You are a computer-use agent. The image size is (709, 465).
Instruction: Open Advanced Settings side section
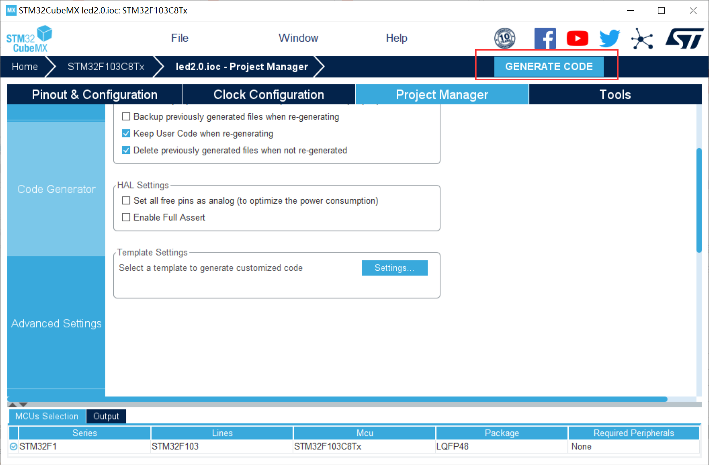pyautogui.click(x=56, y=323)
